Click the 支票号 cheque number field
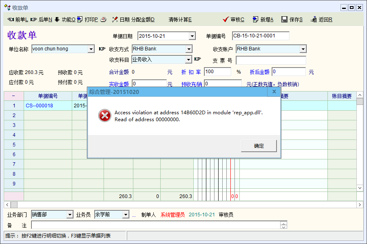 point(270,61)
